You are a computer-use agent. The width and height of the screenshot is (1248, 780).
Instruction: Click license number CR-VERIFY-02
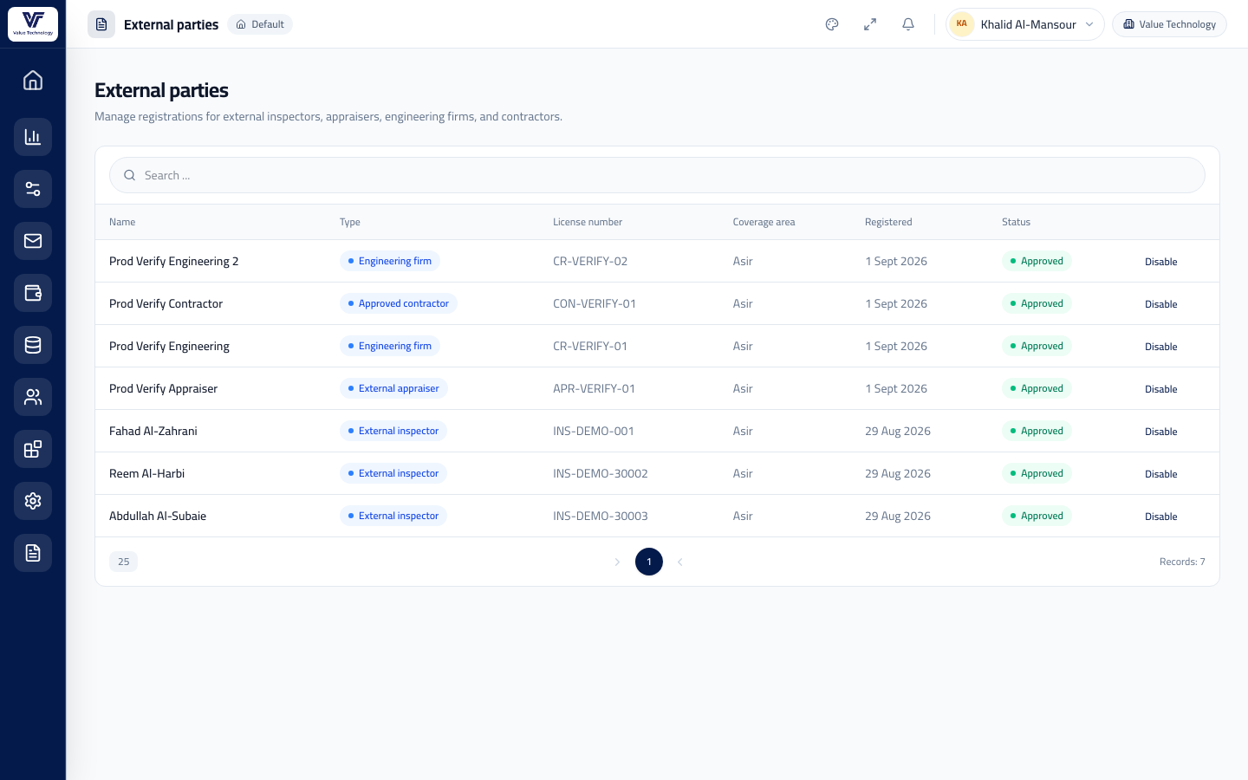click(590, 261)
